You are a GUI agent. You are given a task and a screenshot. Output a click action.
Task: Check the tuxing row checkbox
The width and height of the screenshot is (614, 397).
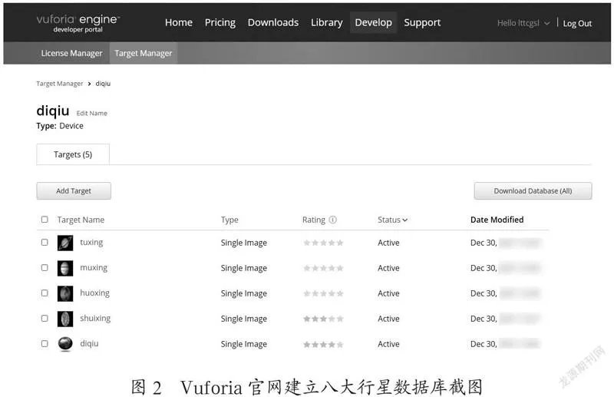pyautogui.click(x=45, y=242)
